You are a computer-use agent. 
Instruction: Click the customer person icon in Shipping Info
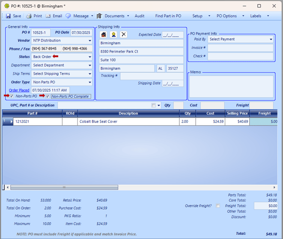click(114, 34)
